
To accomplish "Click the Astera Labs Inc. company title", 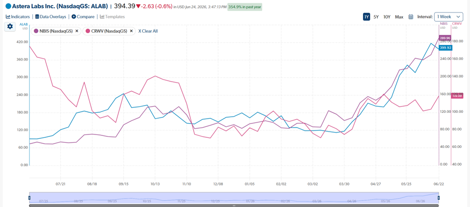I will (x=60, y=6).
